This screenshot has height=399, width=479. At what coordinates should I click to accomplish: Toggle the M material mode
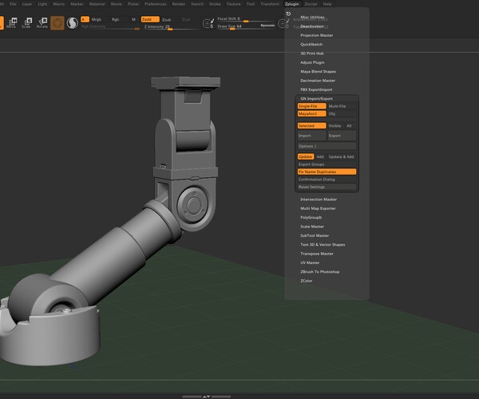pos(133,19)
